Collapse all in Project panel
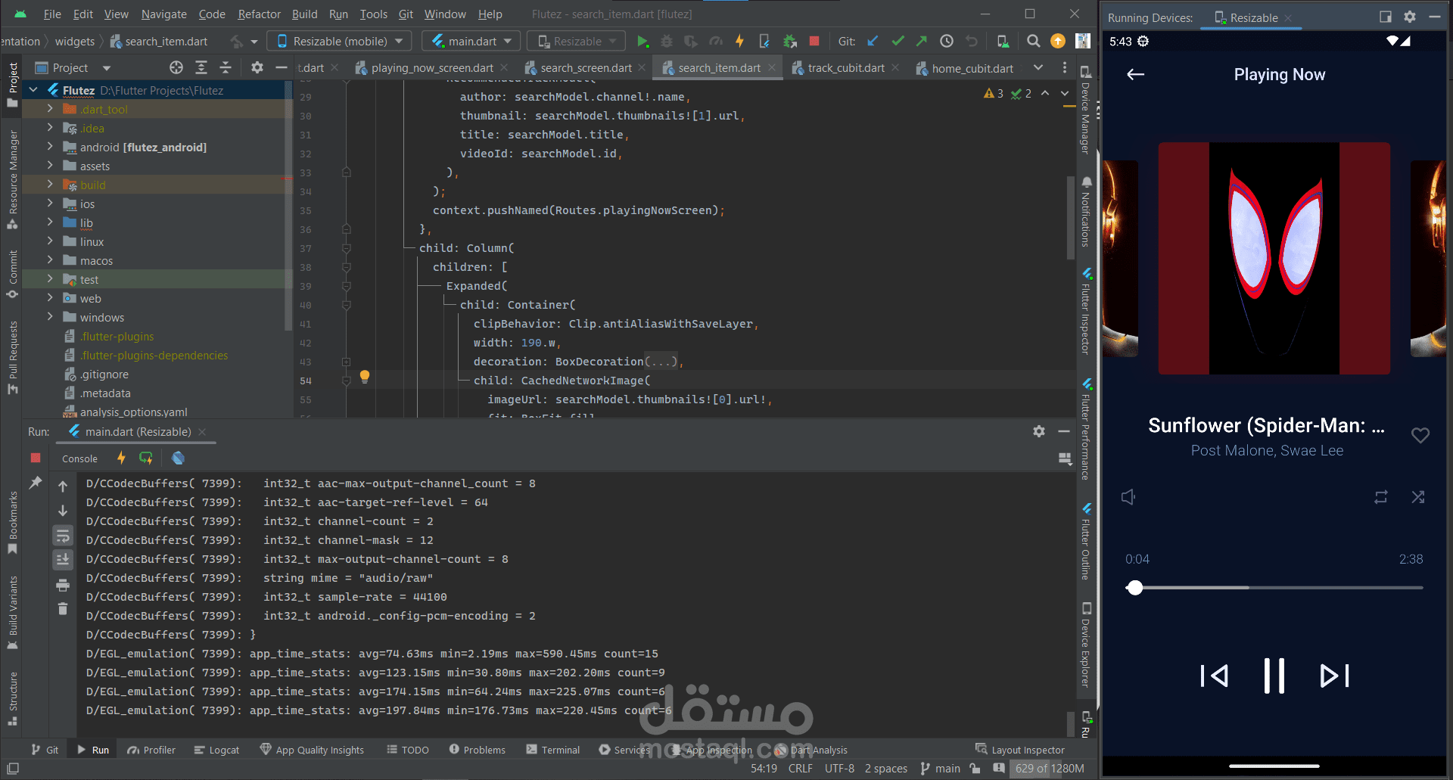The image size is (1453, 780). 226,68
